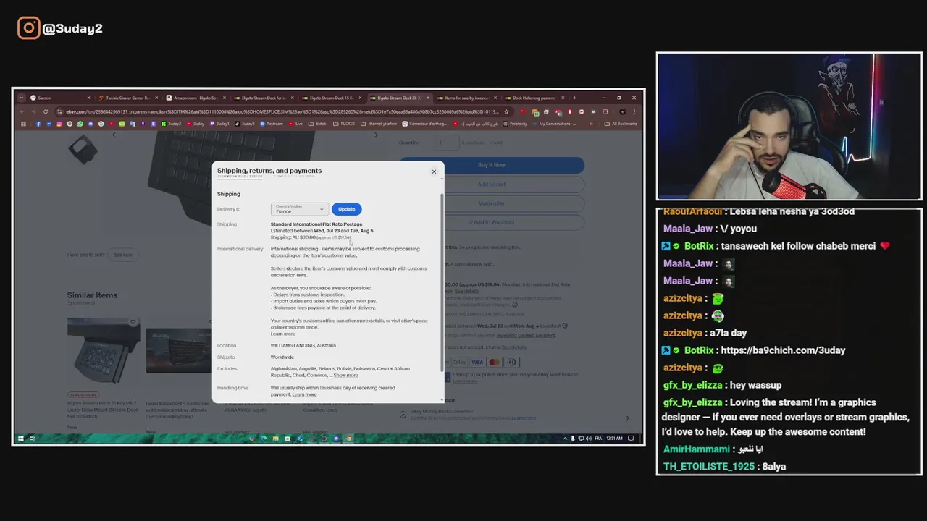Click Add to cart on eBay page

(x=492, y=185)
